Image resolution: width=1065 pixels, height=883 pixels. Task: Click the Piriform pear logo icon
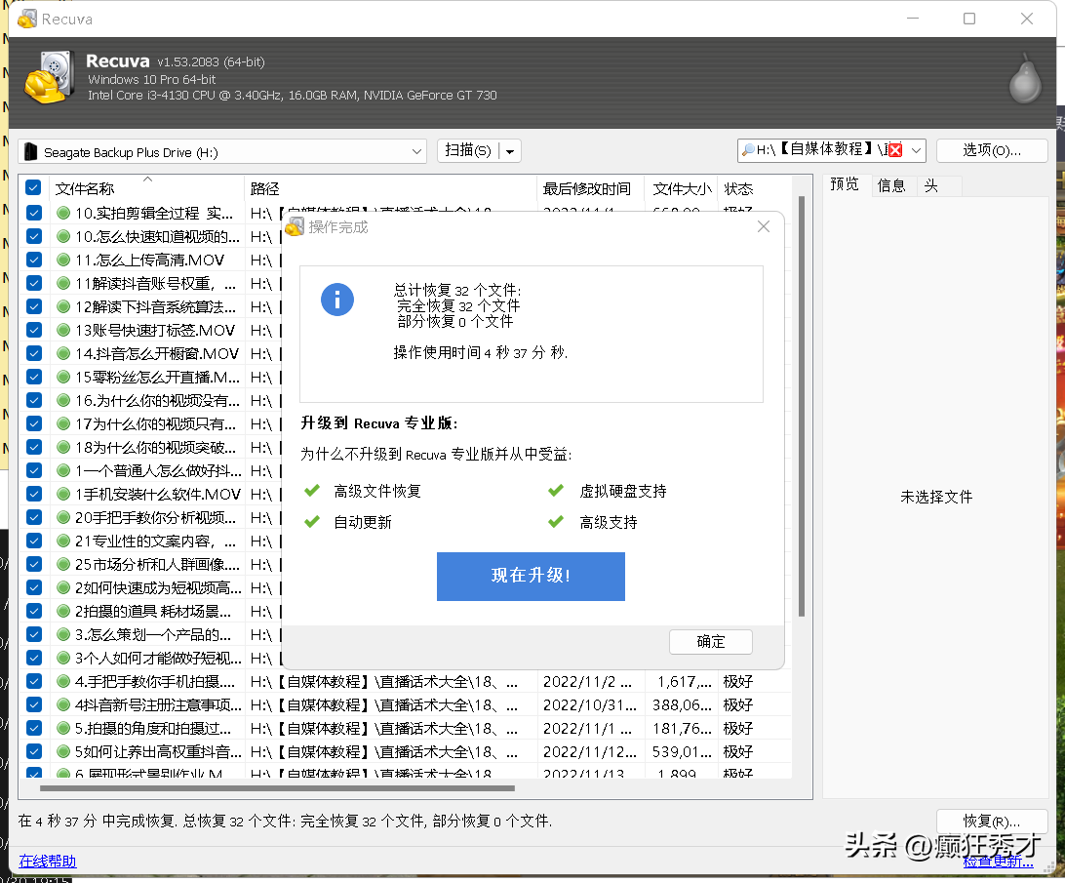point(1025,79)
